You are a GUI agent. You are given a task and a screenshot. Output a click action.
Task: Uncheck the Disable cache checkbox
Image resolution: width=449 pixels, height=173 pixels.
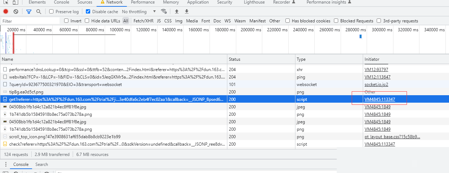coord(88,12)
